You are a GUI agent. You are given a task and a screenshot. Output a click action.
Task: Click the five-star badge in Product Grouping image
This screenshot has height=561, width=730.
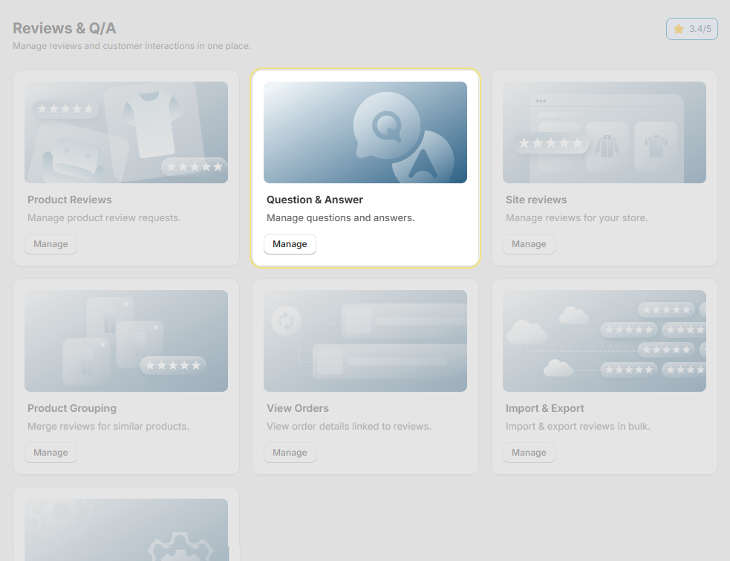pyautogui.click(x=173, y=365)
